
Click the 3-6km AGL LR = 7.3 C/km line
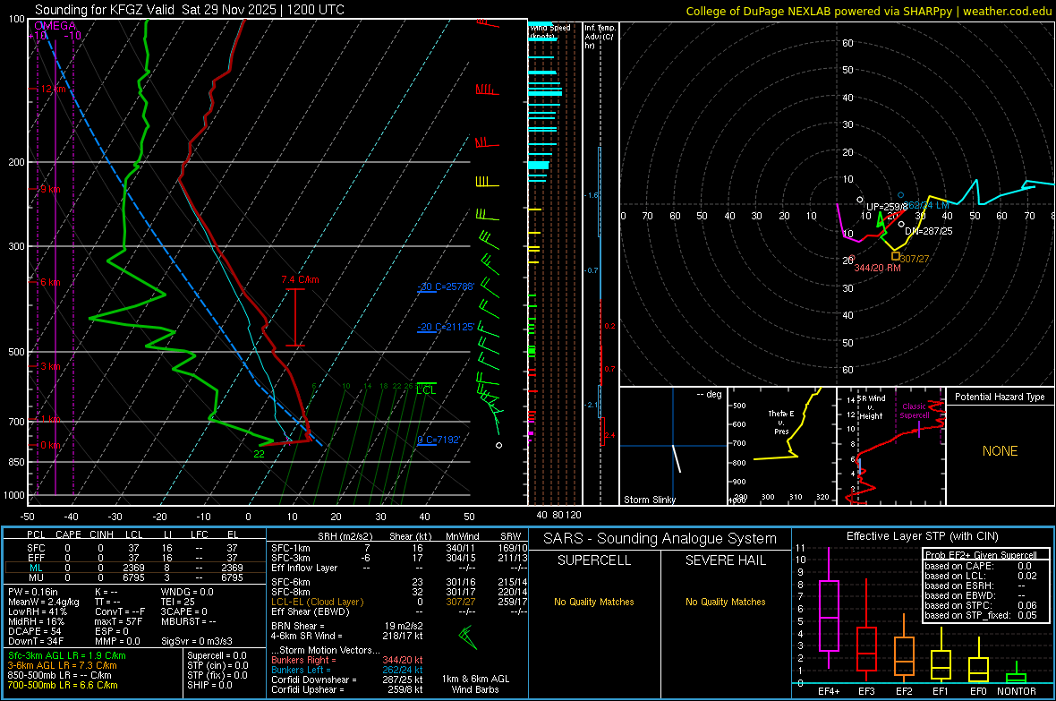pyautogui.click(x=62, y=665)
